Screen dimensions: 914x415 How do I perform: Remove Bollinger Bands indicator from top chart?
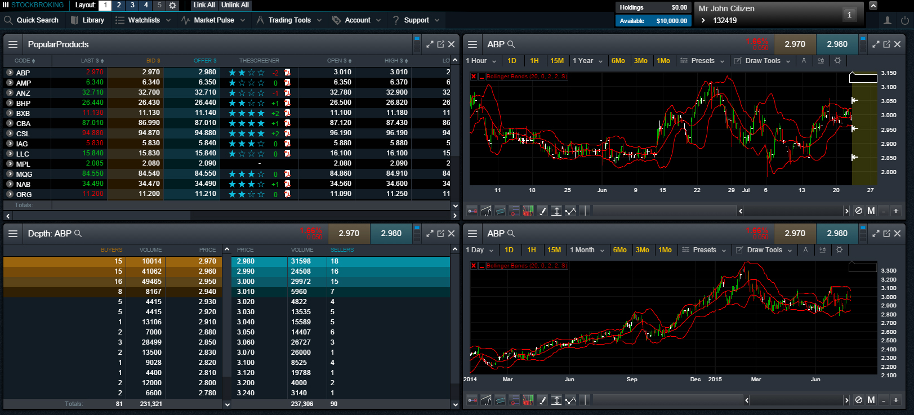(474, 77)
